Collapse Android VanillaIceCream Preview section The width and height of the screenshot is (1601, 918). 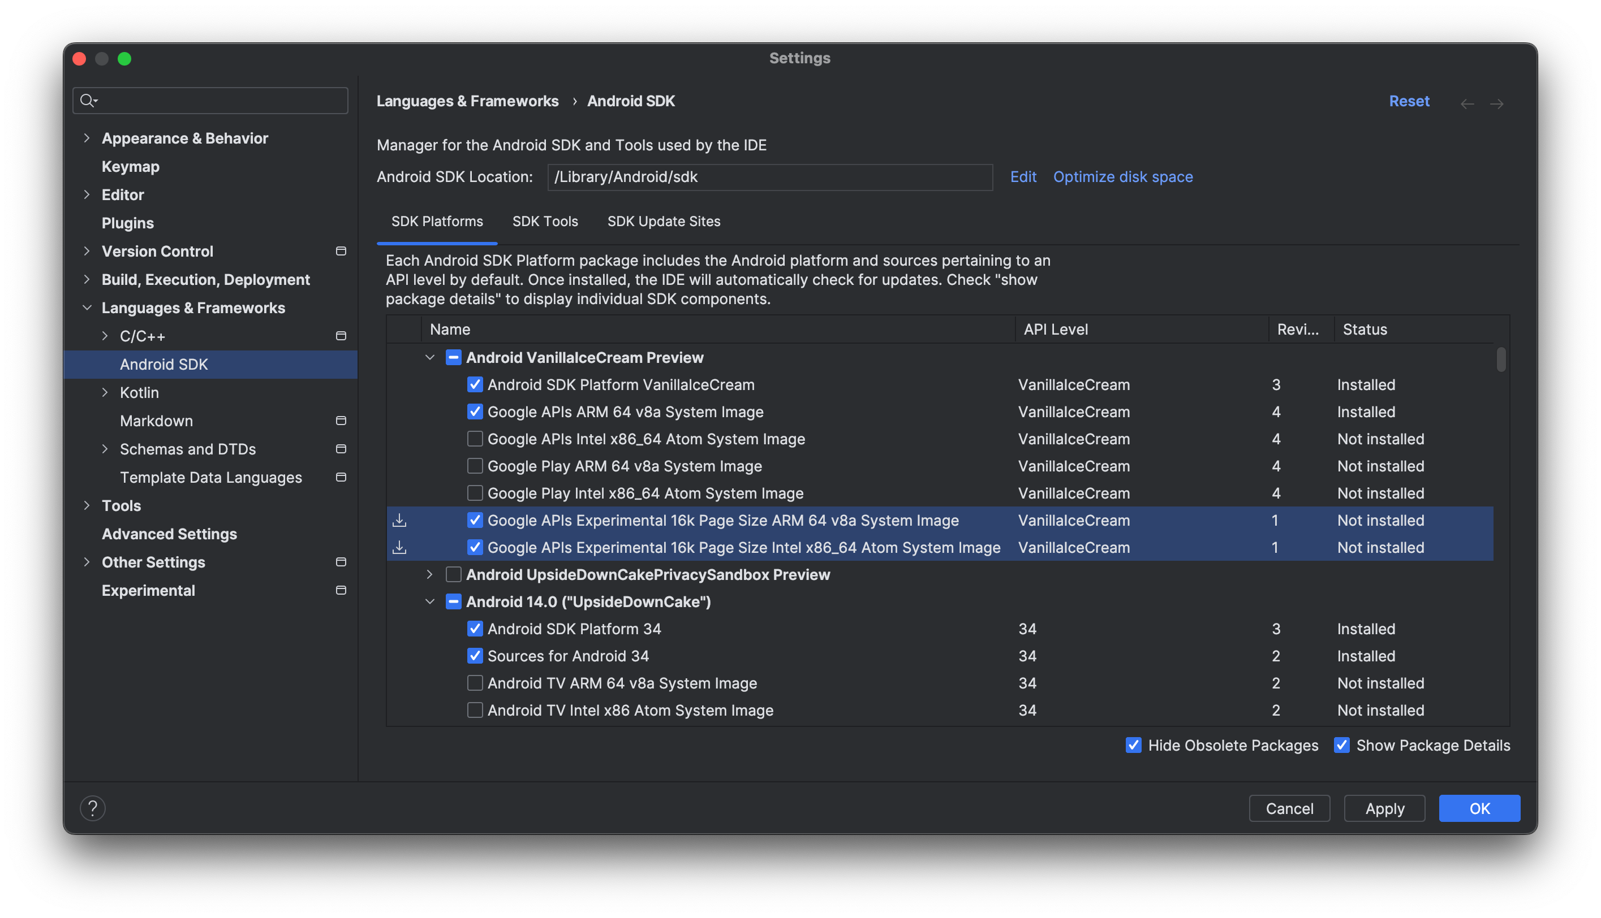[x=429, y=357]
